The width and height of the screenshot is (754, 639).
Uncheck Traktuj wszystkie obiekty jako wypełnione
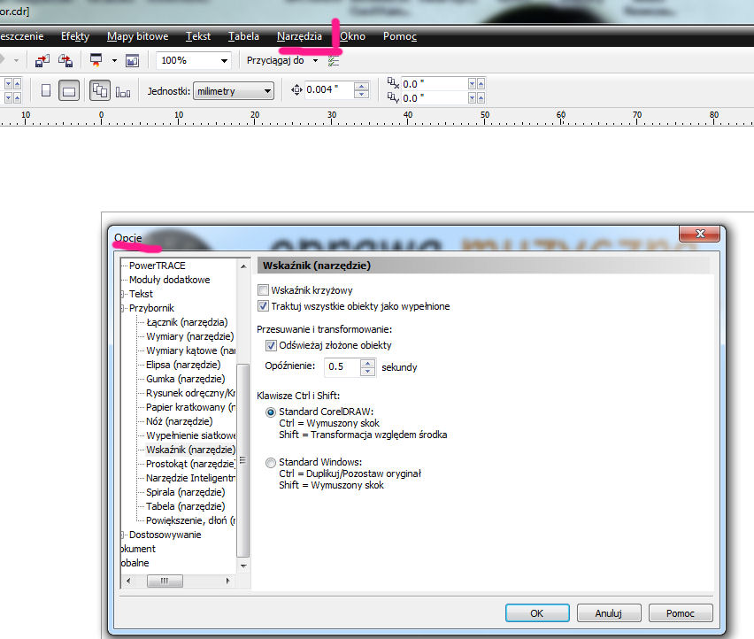tap(263, 306)
